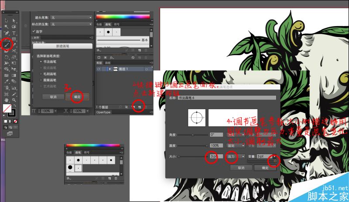Open the 标点挤压集 dropdown
This screenshot has height=202, width=349.
(71, 24)
